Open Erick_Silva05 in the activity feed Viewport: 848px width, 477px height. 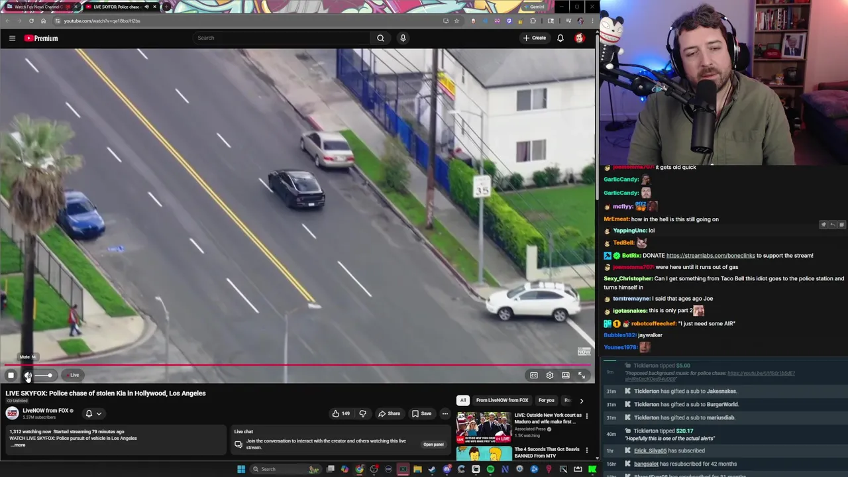pyautogui.click(x=650, y=450)
